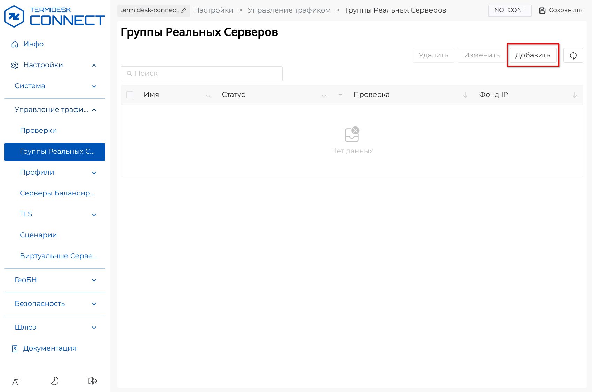Viewport: 592px width, 392px height.
Task: Click the Status column filter icon
Action: point(340,95)
